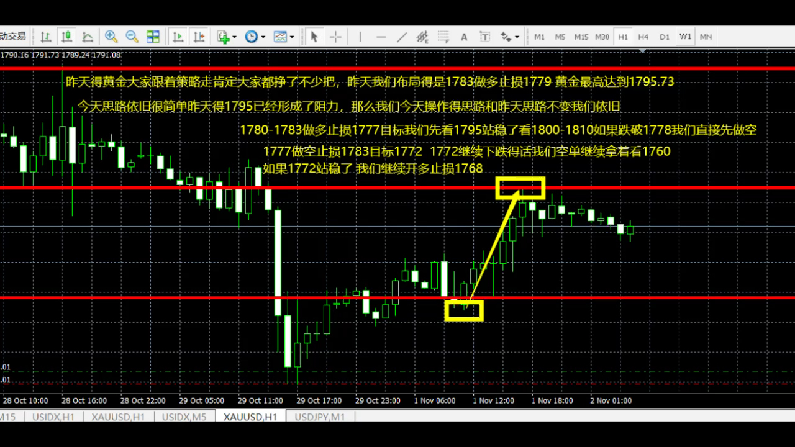The height and width of the screenshot is (447, 795).
Task: Open the indicators list dropdown
Action: click(226, 37)
